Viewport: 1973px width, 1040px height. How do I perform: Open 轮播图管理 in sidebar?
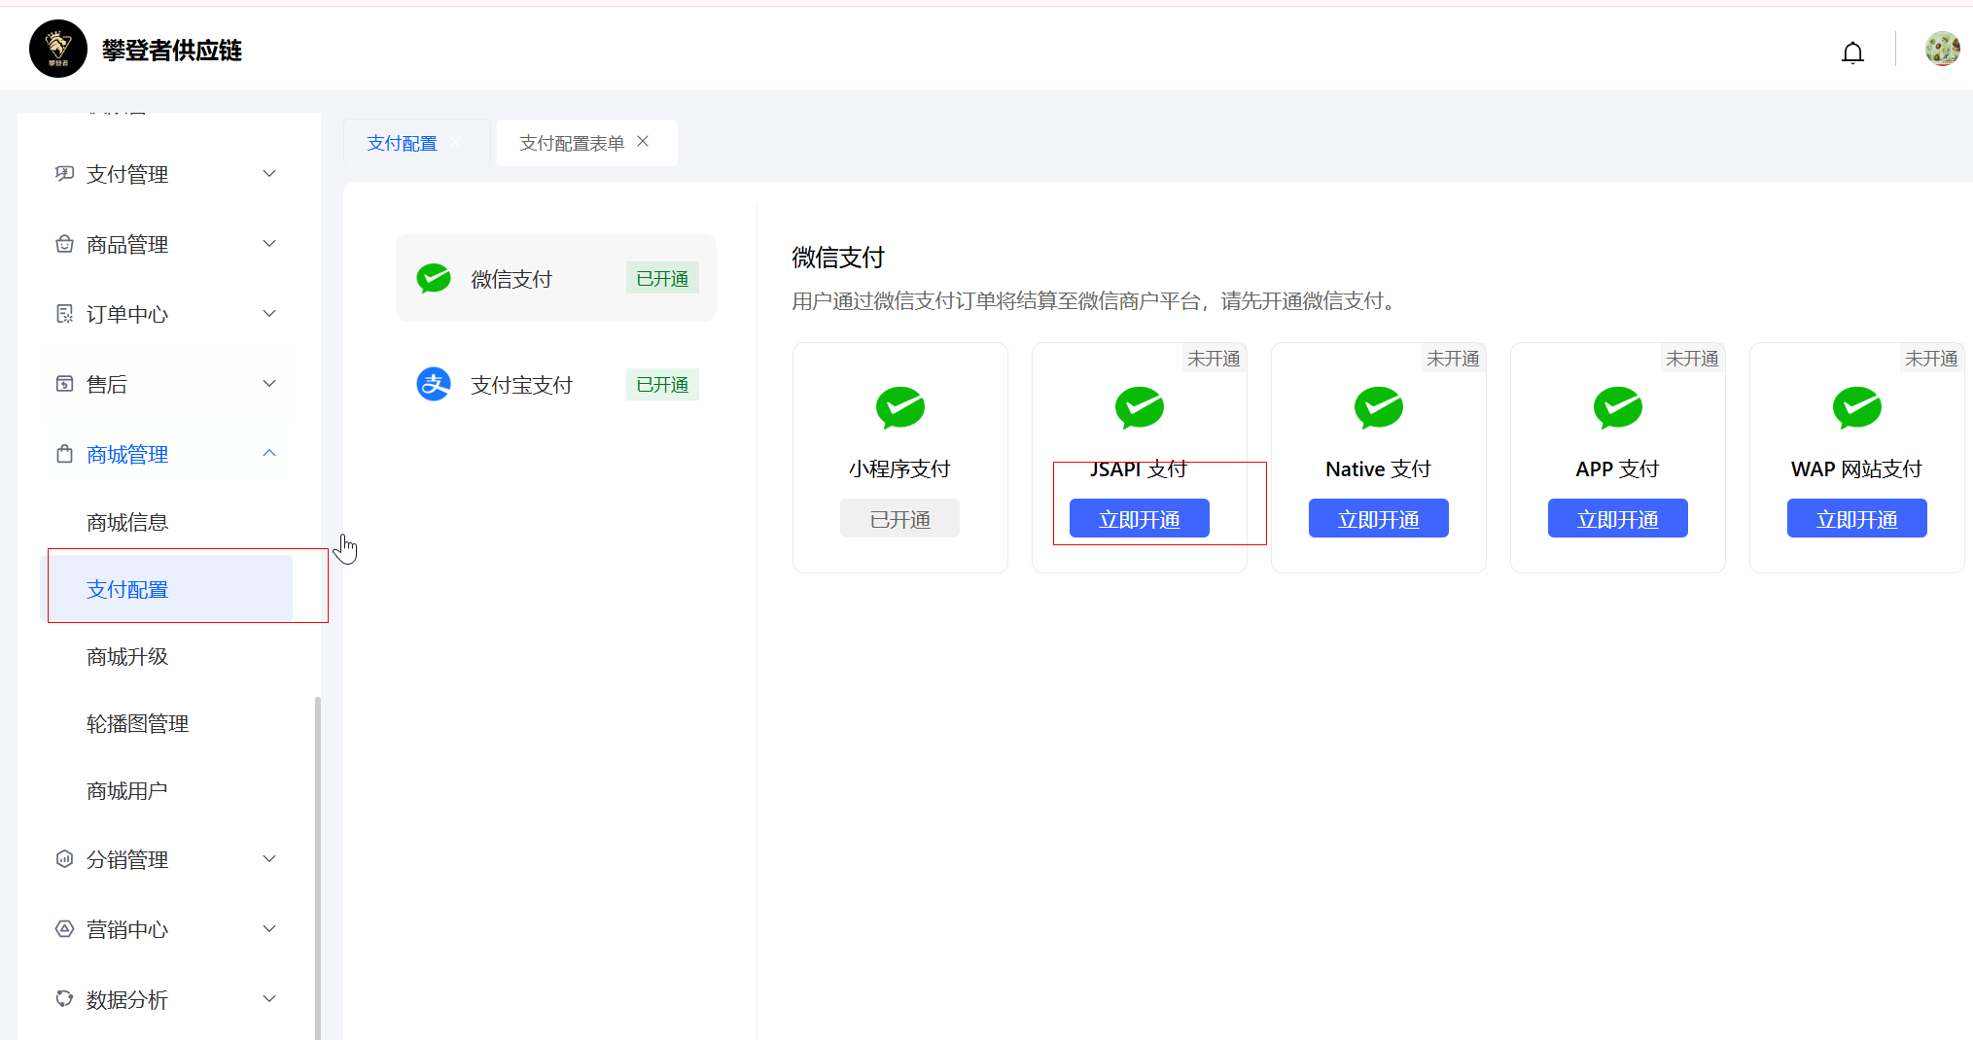click(137, 724)
